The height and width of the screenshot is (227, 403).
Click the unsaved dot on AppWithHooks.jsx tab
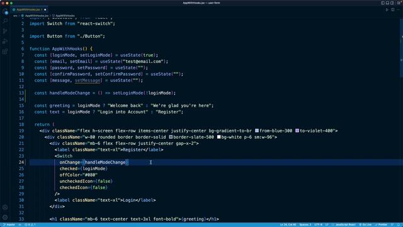click(x=45, y=10)
